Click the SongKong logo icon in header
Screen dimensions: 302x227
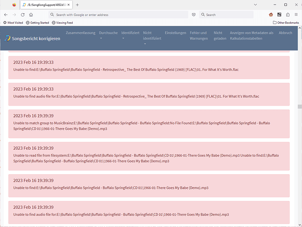click(x=7, y=38)
